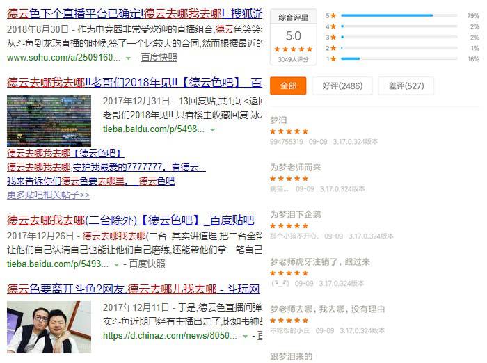This screenshot has height=363, width=487.
Task: Expand the arrow next to tieba.baidu.com/p/5493
Action: (x=116, y=264)
